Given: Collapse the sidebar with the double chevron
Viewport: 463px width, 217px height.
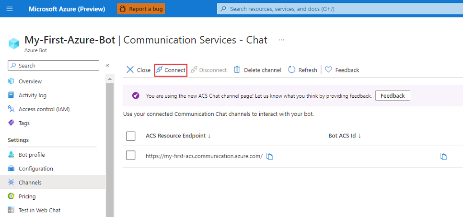Looking at the screenshot, I should pyautogui.click(x=107, y=66).
